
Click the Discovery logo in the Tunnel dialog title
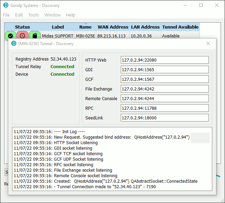click(x=14, y=43)
